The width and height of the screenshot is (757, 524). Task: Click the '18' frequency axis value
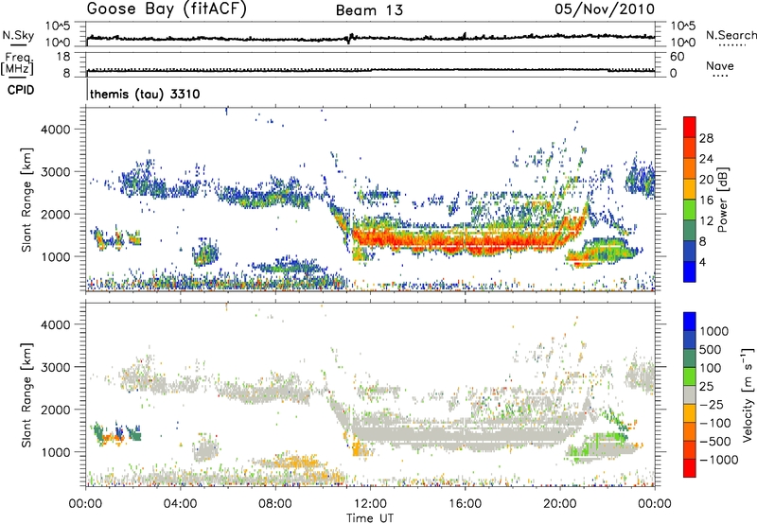[x=63, y=57]
